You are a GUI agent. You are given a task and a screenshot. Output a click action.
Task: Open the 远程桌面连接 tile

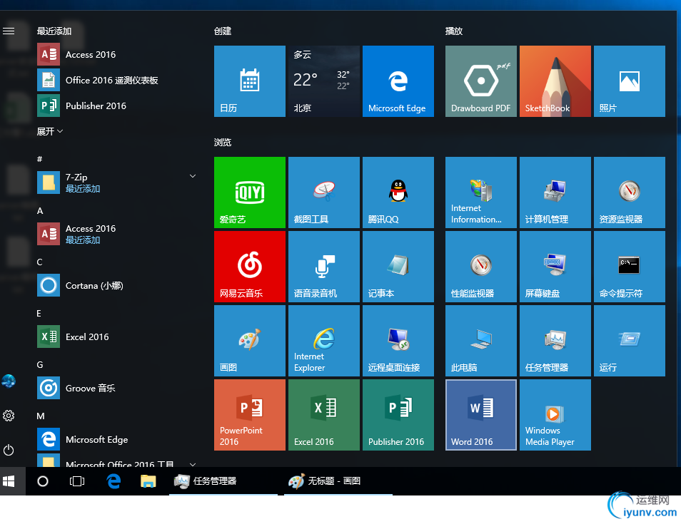point(398,341)
